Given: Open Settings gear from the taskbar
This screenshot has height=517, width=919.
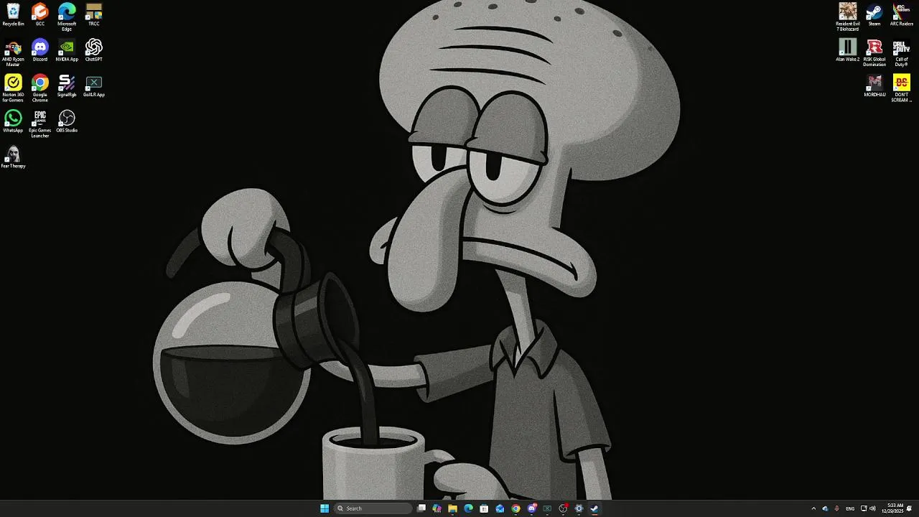Looking at the screenshot, I should [579, 508].
